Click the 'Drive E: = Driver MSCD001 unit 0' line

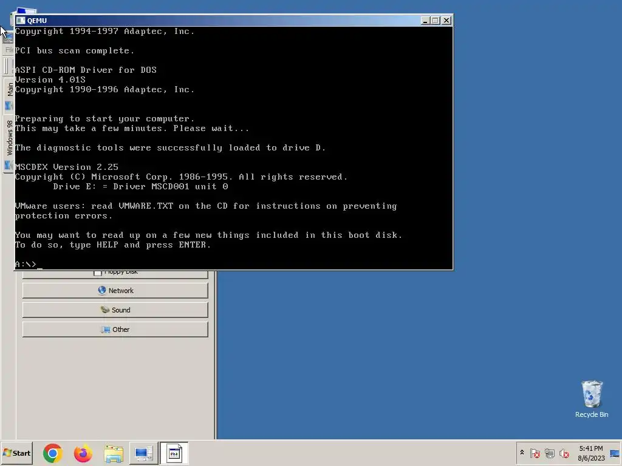140,186
